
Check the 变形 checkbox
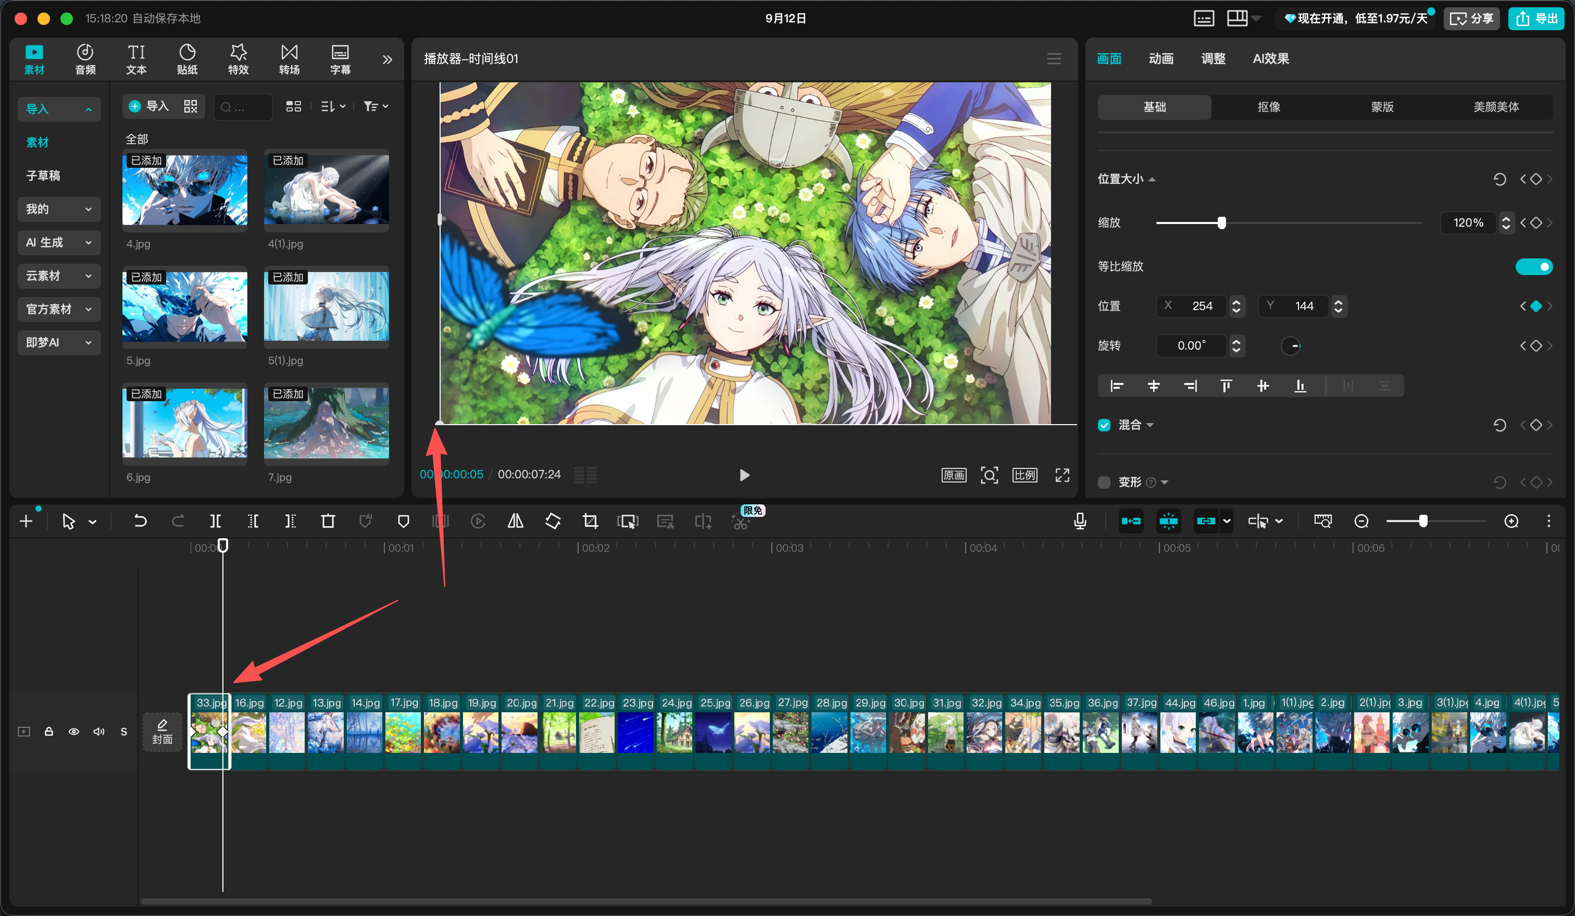pyautogui.click(x=1104, y=482)
